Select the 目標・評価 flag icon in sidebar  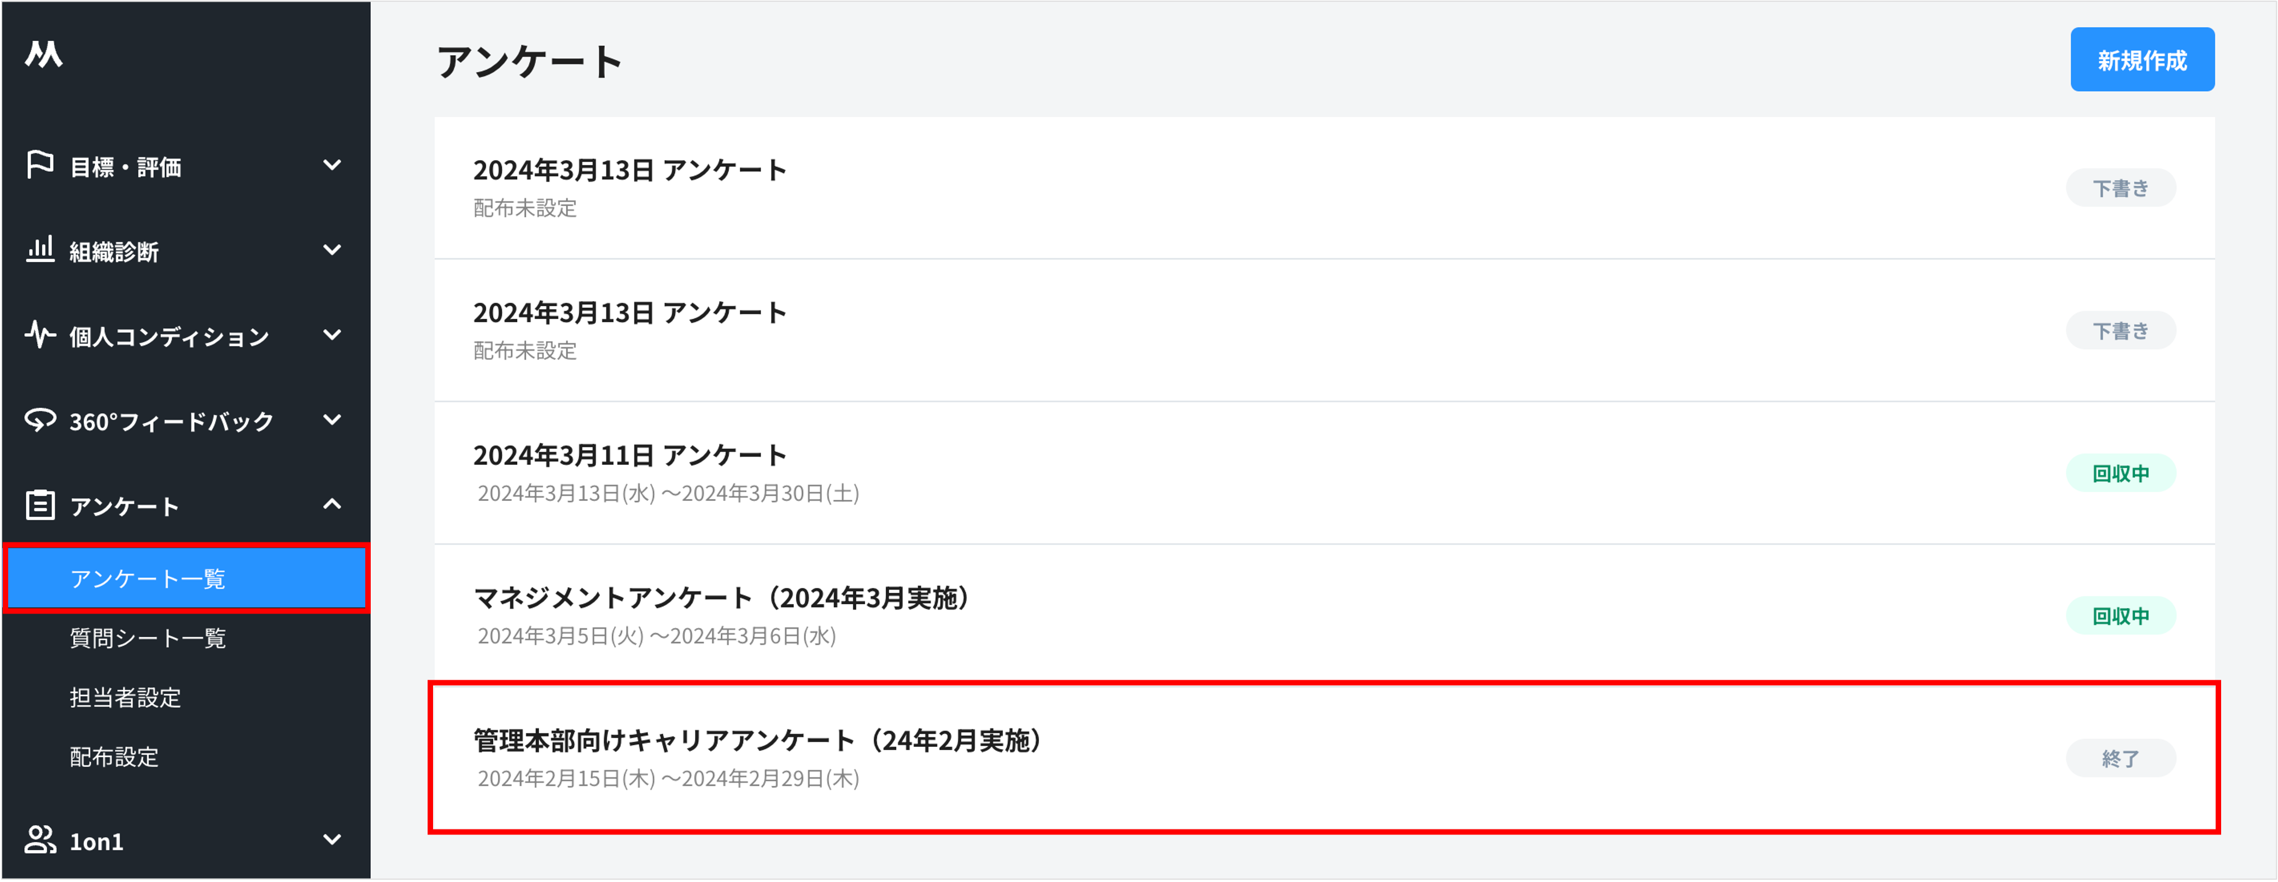tap(40, 165)
